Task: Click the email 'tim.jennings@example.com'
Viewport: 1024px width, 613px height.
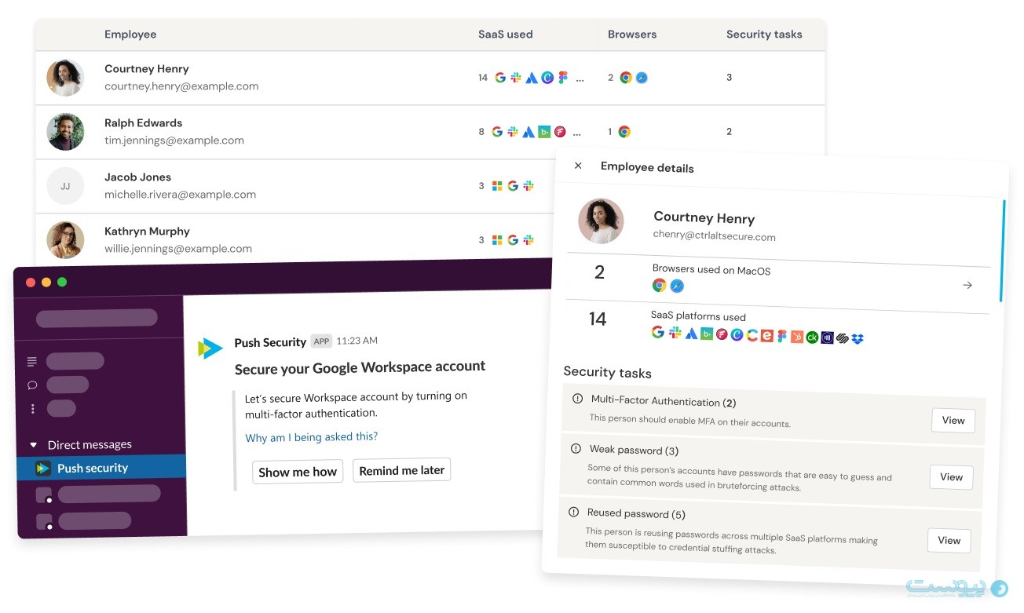Action: tap(174, 140)
